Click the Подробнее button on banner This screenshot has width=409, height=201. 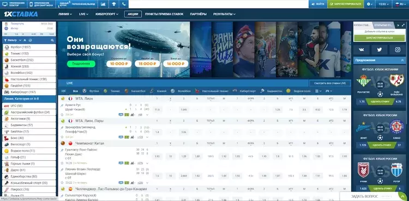pyautogui.click(x=81, y=64)
